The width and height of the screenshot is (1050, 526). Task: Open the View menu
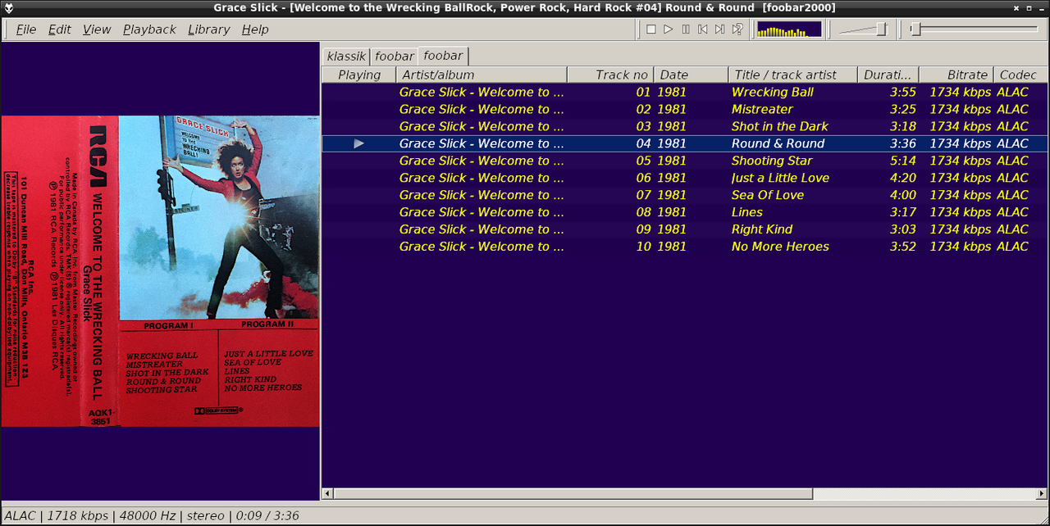[97, 29]
